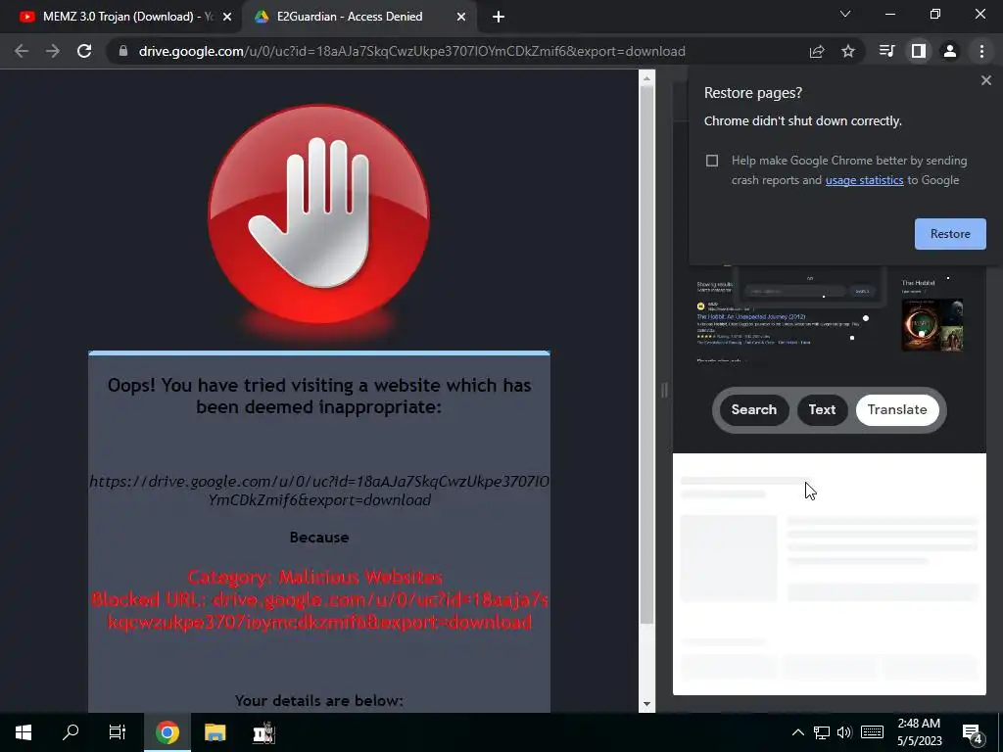
Task: Open the Chrome profile icon
Action: (950, 51)
